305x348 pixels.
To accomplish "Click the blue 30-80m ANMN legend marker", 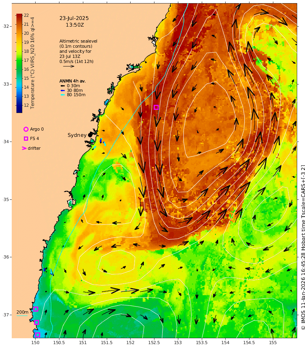I will (x=63, y=90).
